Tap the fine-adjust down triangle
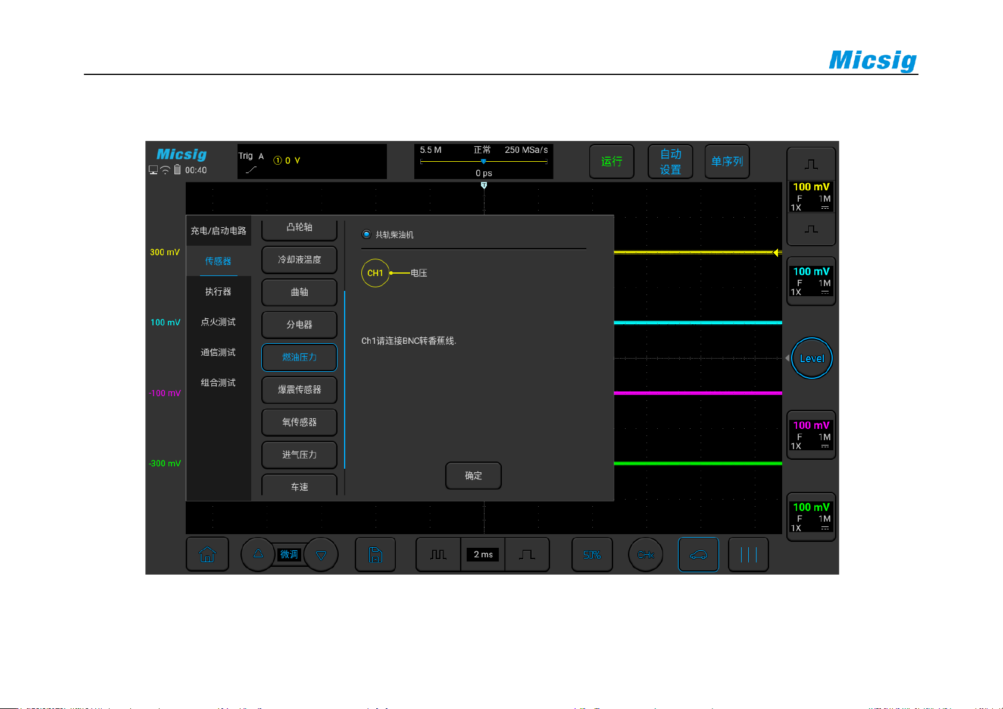This screenshot has width=1003, height=709. (x=321, y=555)
